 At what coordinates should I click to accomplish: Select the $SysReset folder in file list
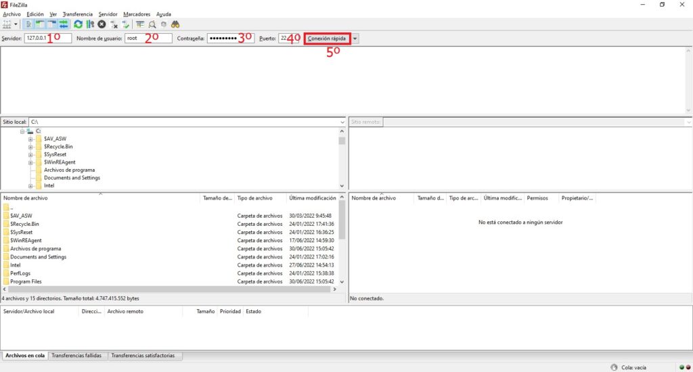pyautogui.click(x=21, y=233)
